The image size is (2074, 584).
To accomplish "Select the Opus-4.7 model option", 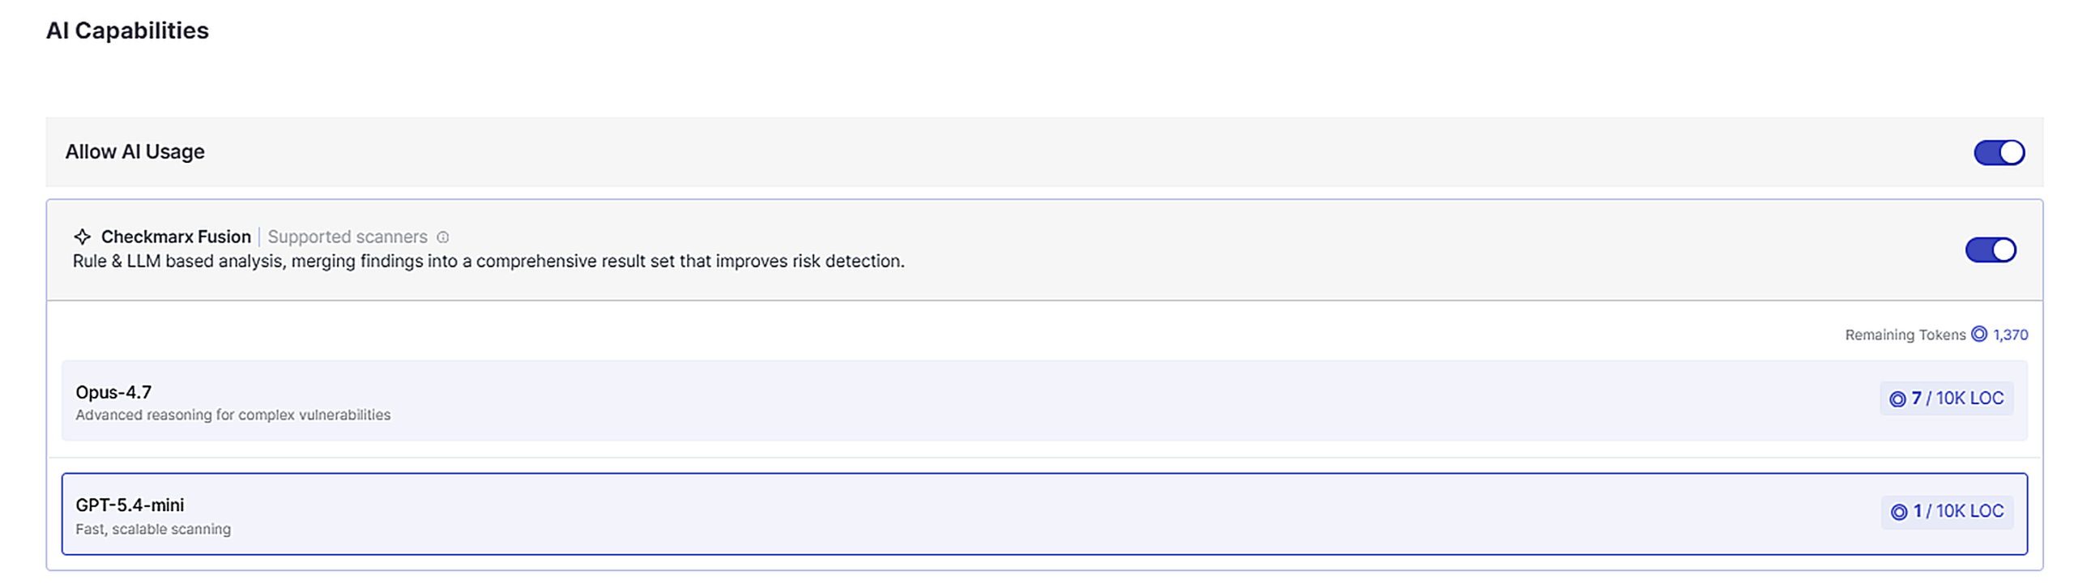I will 1044,400.
